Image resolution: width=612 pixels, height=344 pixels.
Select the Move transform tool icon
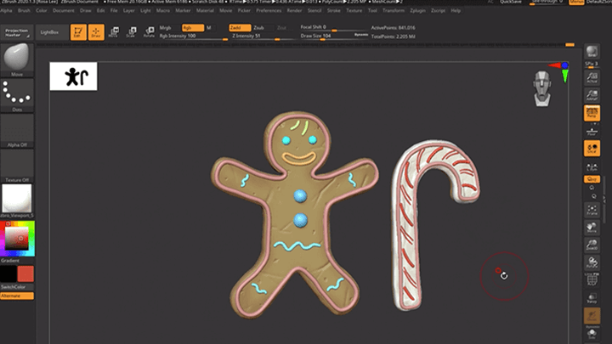(113, 32)
